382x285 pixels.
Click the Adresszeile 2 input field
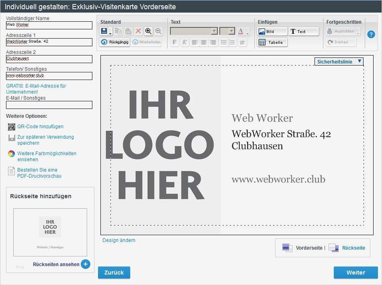[49, 59]
